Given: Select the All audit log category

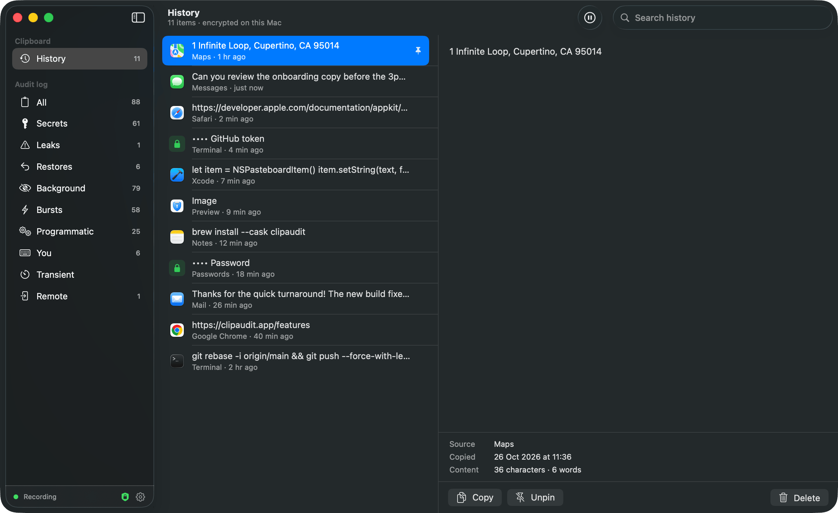Looking at the screenshot, I should (x=80, y=102).
